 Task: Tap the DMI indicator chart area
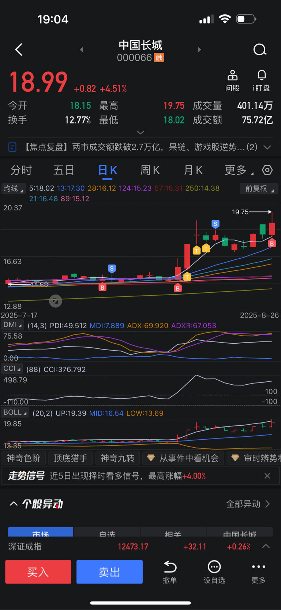click(x=140, y=346)
